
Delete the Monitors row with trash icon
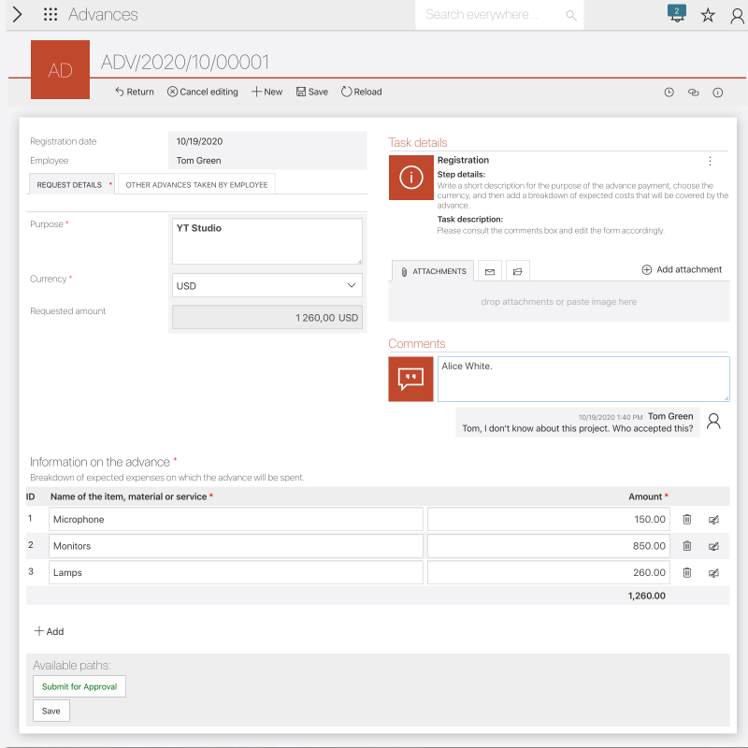click(687, 546)
